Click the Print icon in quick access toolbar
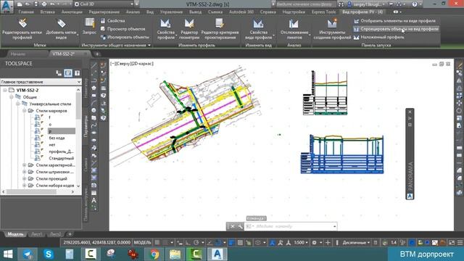This screenshot has width=464, height=261. (44, 4)
